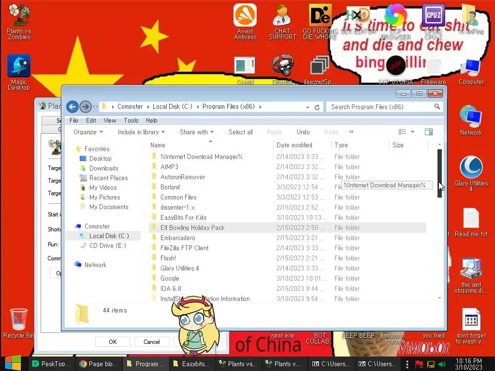
Task: Open the Magic Desktop icon
Action: (19, 72)
